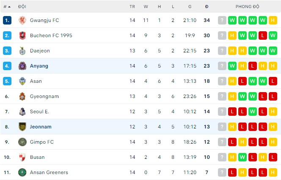Click the gray question mark badge for Gwangju FC
This screenshot has width=281, height=180.
(x=222, y=20)
